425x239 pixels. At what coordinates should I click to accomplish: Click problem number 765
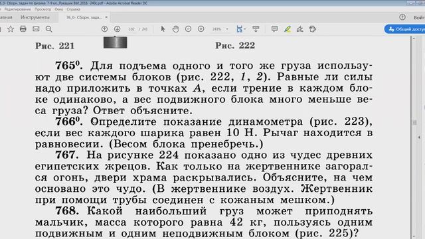pos(69,66)
